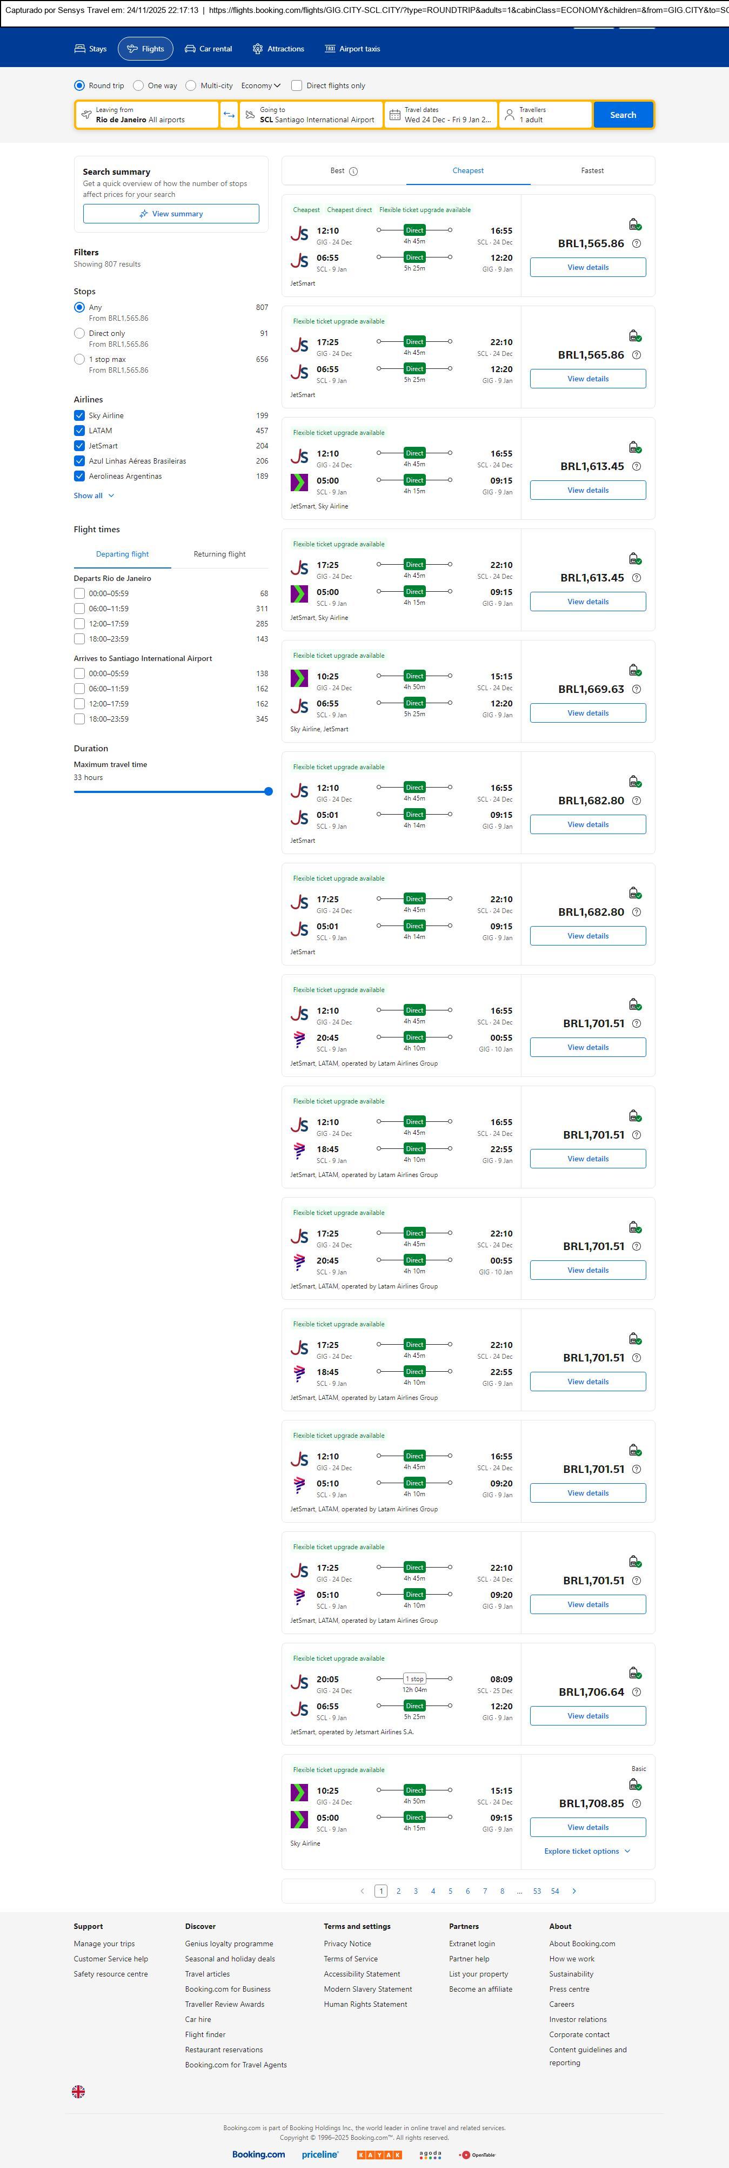Click the Leaving from Rio de Janeiro field
The height and width of the screenshot is (2168, 729).
pos(147,115)
